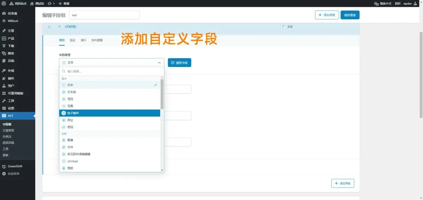
Task: Open the 条件逻辑 tab
Action: point(97,40)
